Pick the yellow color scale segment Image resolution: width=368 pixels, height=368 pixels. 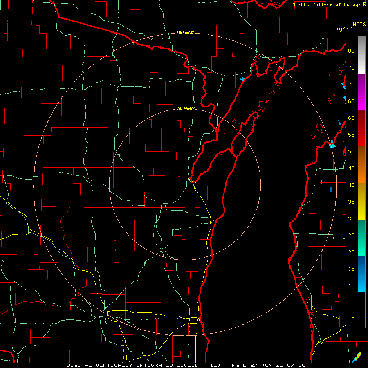pos(361,201)
